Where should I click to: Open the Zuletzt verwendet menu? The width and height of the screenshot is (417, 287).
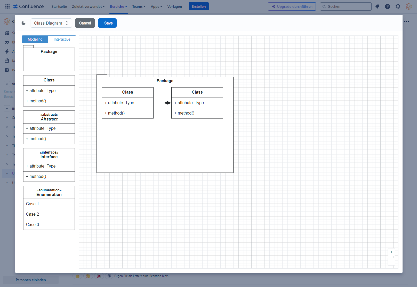coord(88,6)
